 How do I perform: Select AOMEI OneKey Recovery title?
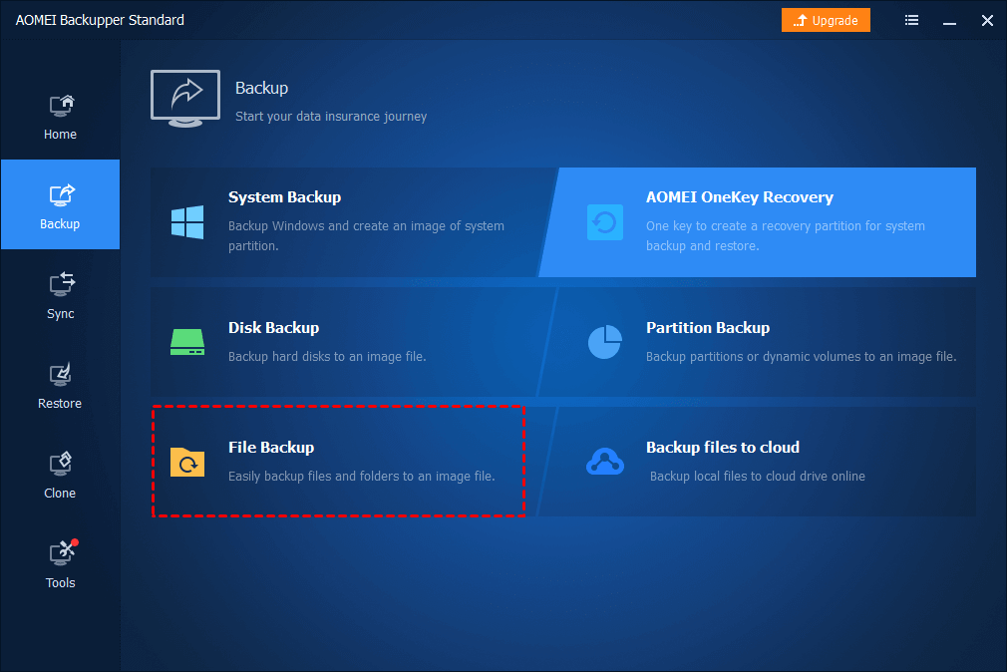pyautogui.click(x=739, y=197)
